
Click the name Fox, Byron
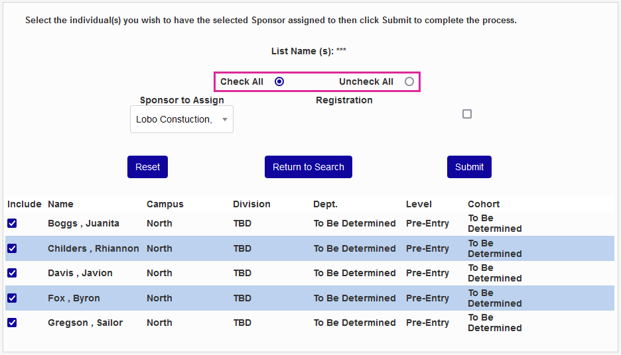[74, 298]
